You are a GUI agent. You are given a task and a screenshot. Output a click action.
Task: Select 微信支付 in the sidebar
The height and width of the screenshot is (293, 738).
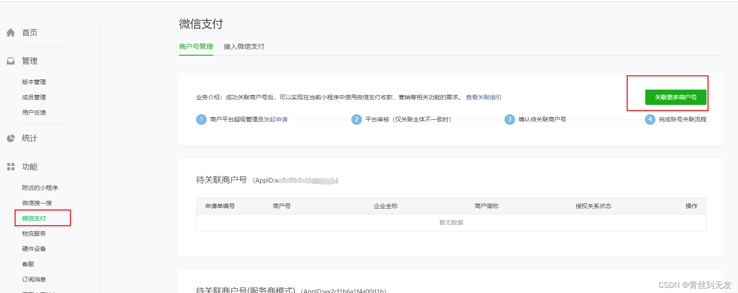click(34, 218)
